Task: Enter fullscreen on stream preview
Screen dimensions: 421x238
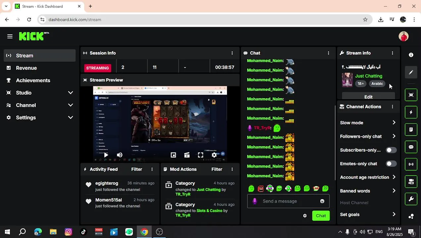Action: pos(201,155)
